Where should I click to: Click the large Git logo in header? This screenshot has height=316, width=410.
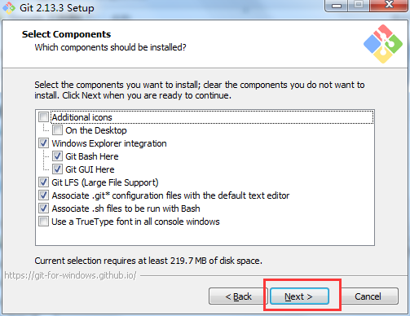(383, 44)
